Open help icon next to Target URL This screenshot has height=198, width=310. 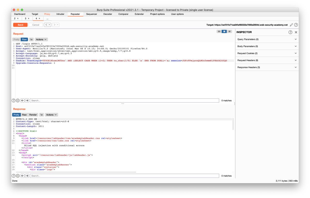pos(296,25)
